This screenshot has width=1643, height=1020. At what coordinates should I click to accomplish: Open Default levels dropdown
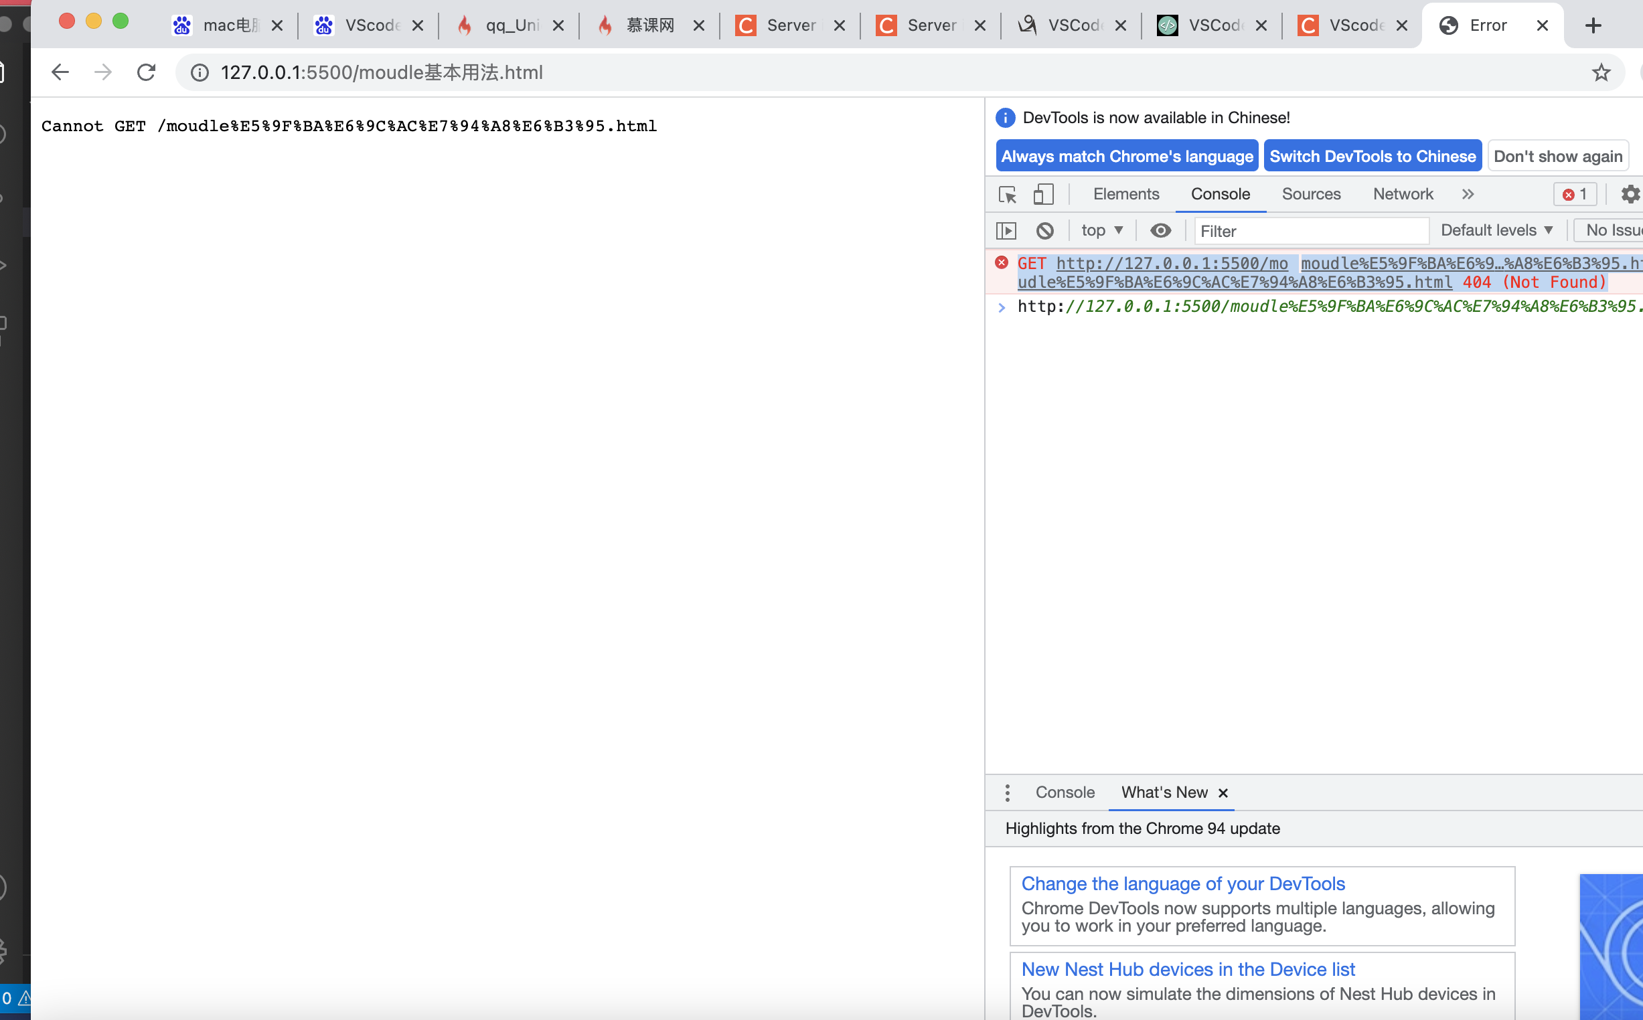[x=1496, y=231]
